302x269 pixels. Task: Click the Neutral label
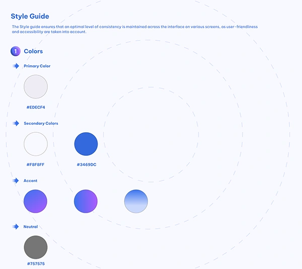(31, 227)
